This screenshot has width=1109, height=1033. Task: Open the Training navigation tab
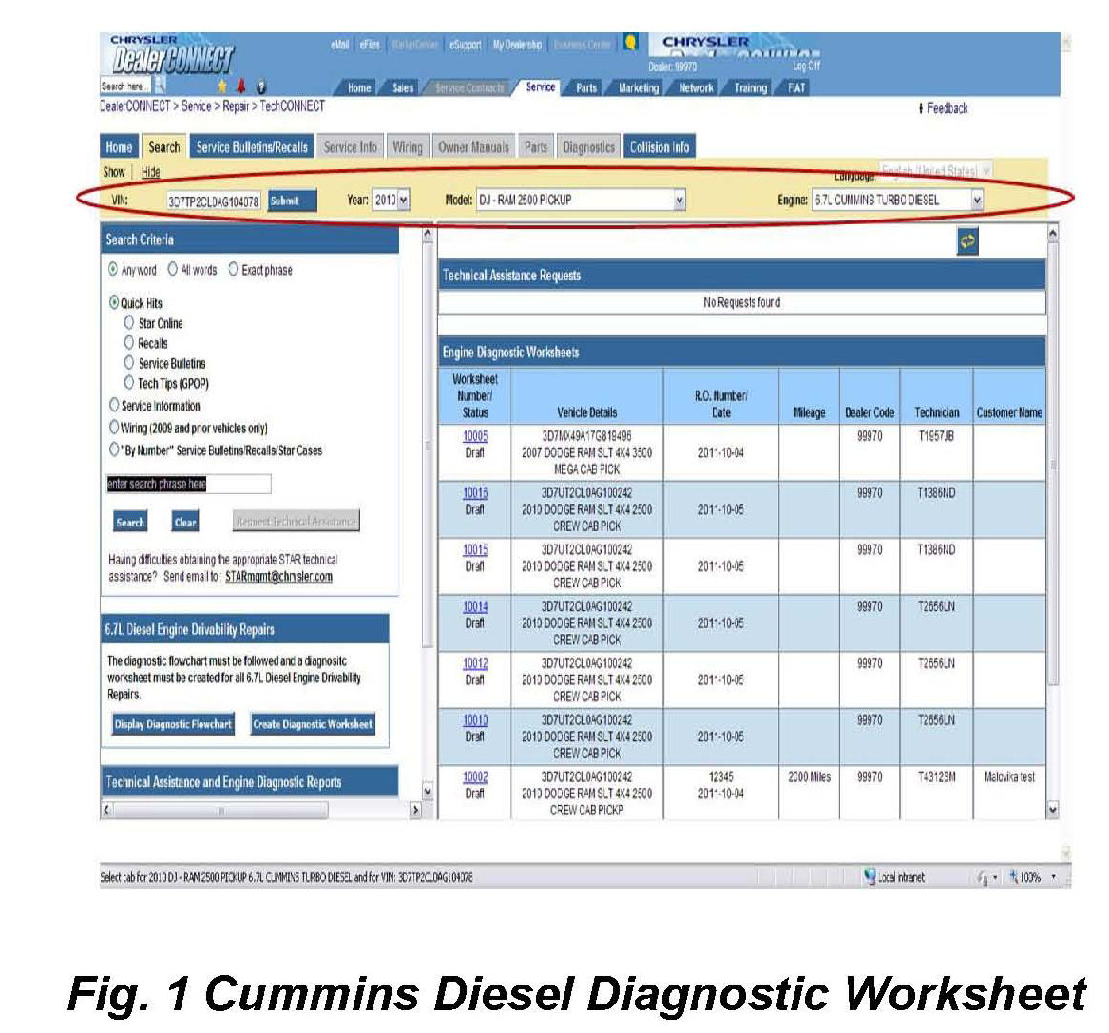tap(750, 87)
